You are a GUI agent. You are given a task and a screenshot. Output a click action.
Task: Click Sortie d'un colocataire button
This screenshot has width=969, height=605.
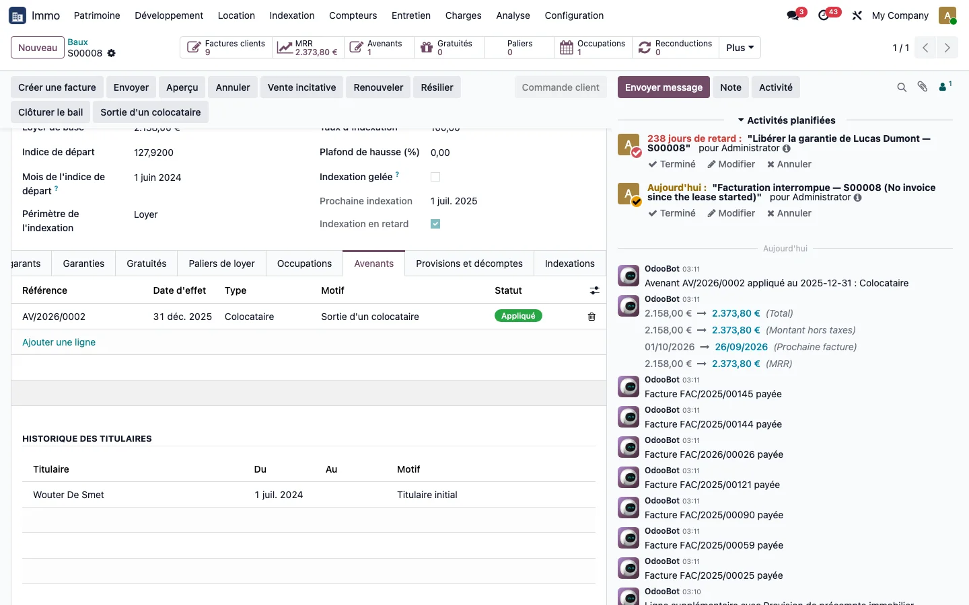click(x=151, y=112)
